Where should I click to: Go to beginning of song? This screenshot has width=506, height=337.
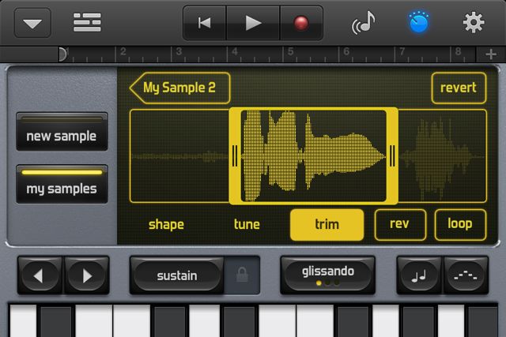(x=205, y=23)
